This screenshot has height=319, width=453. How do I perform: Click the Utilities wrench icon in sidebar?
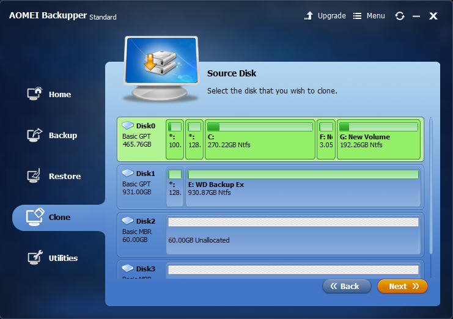click(35, 257)
